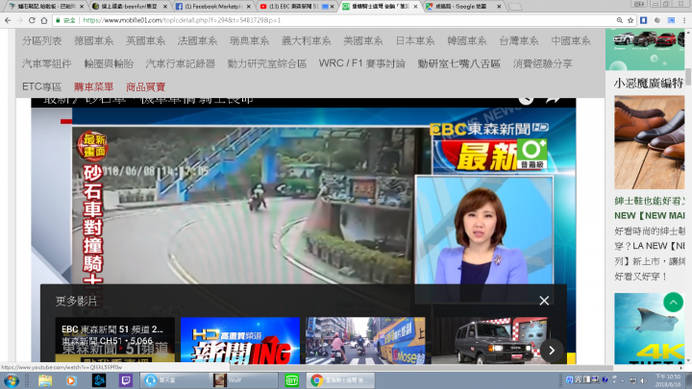692x389 pixels.
Task: Open 瑞典車系 category
Action: pyautogui.click(x=249, y=41)
